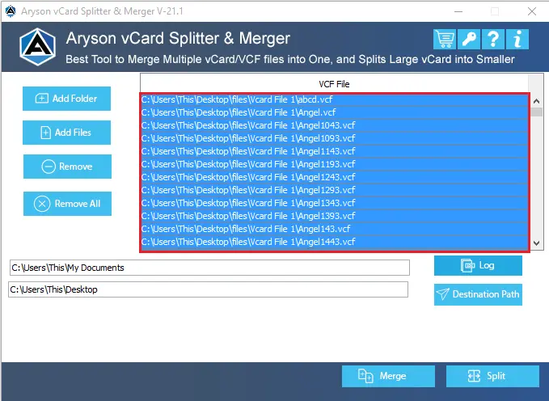This screenshot has width=549, height=401.
Task: Click the file list scroll up arrow
Action: pyautogui.click(x=536, y=101)
